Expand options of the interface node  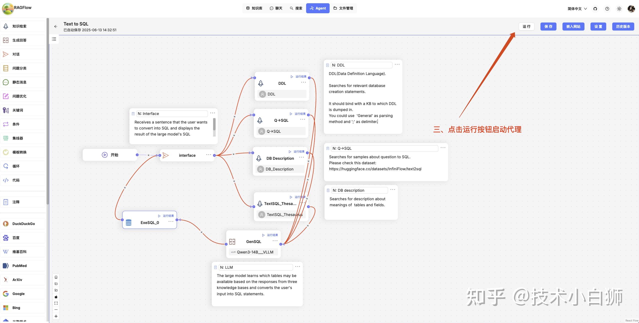[x=209, y=155]
